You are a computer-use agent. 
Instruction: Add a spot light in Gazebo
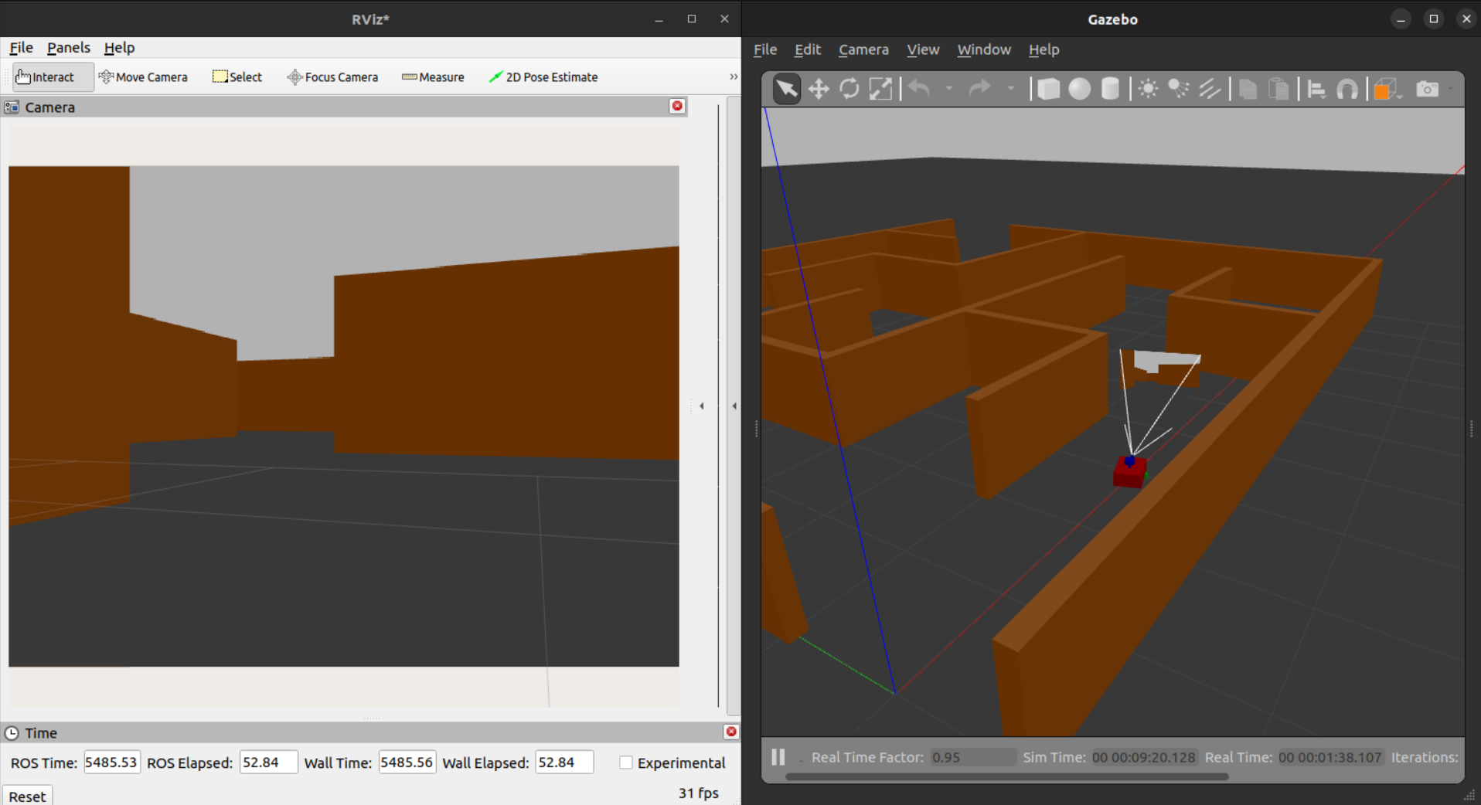coord(1179,89)
